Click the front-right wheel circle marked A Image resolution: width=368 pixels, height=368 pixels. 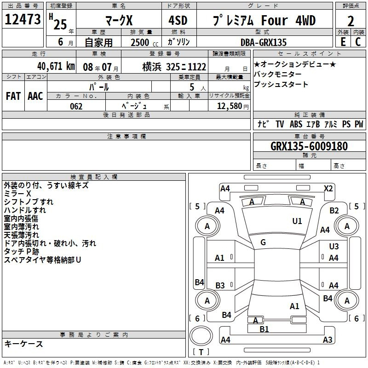coord(347,226)
